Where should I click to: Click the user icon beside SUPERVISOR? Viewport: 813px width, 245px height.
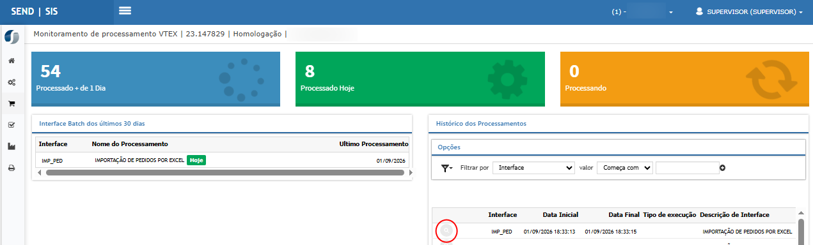tap(700, 11)
